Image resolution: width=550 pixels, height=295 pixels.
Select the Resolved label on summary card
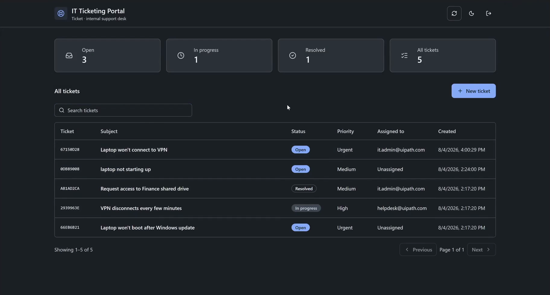coord(315,50)
